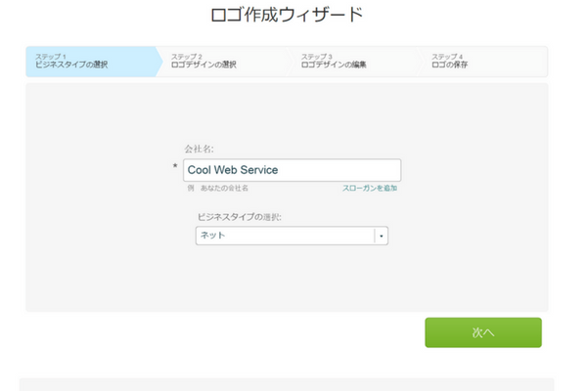
Task: Jump to step 4 ロゴの保存
Action: pos(483,62)
